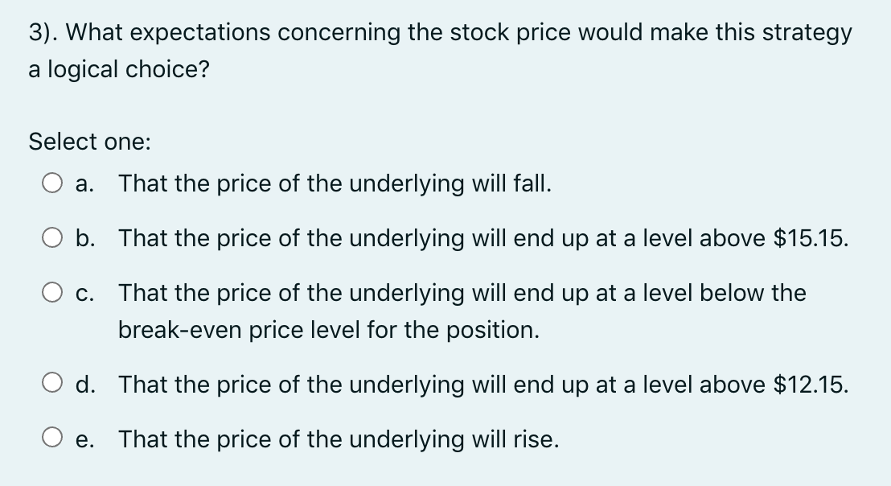Screen dimensions: 891x486
Task: Select radio button for option a
Action: point(52,183)
